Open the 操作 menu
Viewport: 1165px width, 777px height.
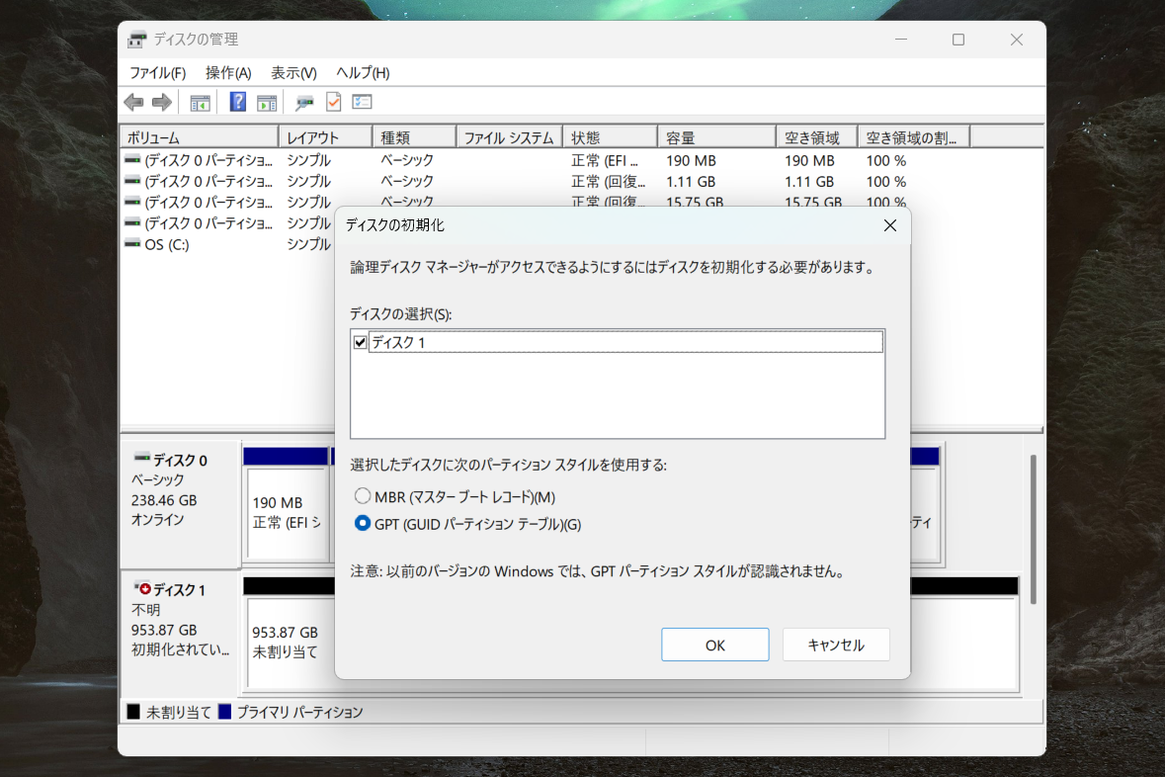coord(228,72)
